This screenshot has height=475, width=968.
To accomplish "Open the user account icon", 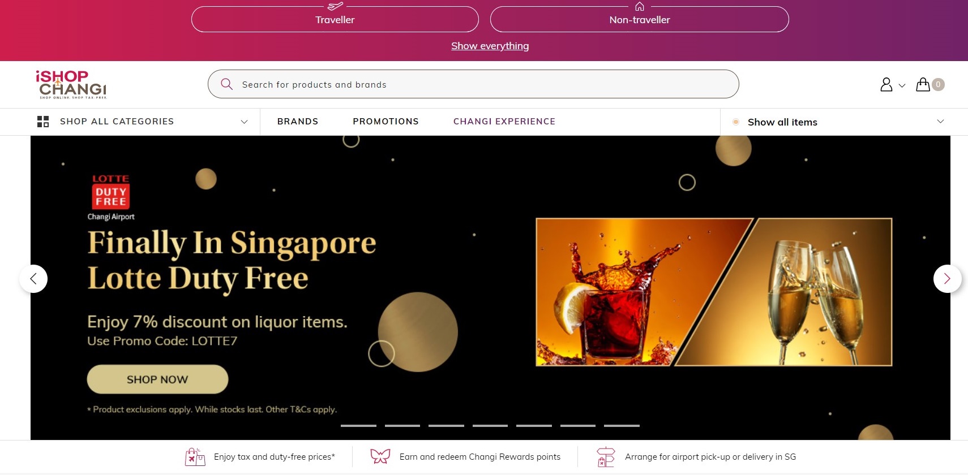I will [886, 84].
